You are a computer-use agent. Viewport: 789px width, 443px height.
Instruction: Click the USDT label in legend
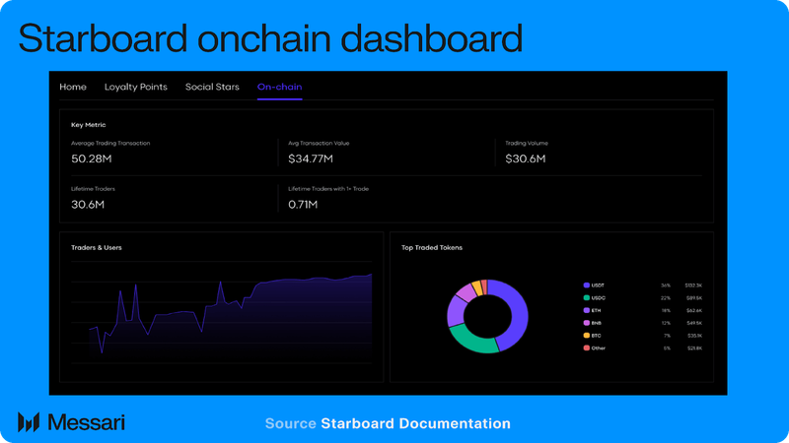(598, 285)
